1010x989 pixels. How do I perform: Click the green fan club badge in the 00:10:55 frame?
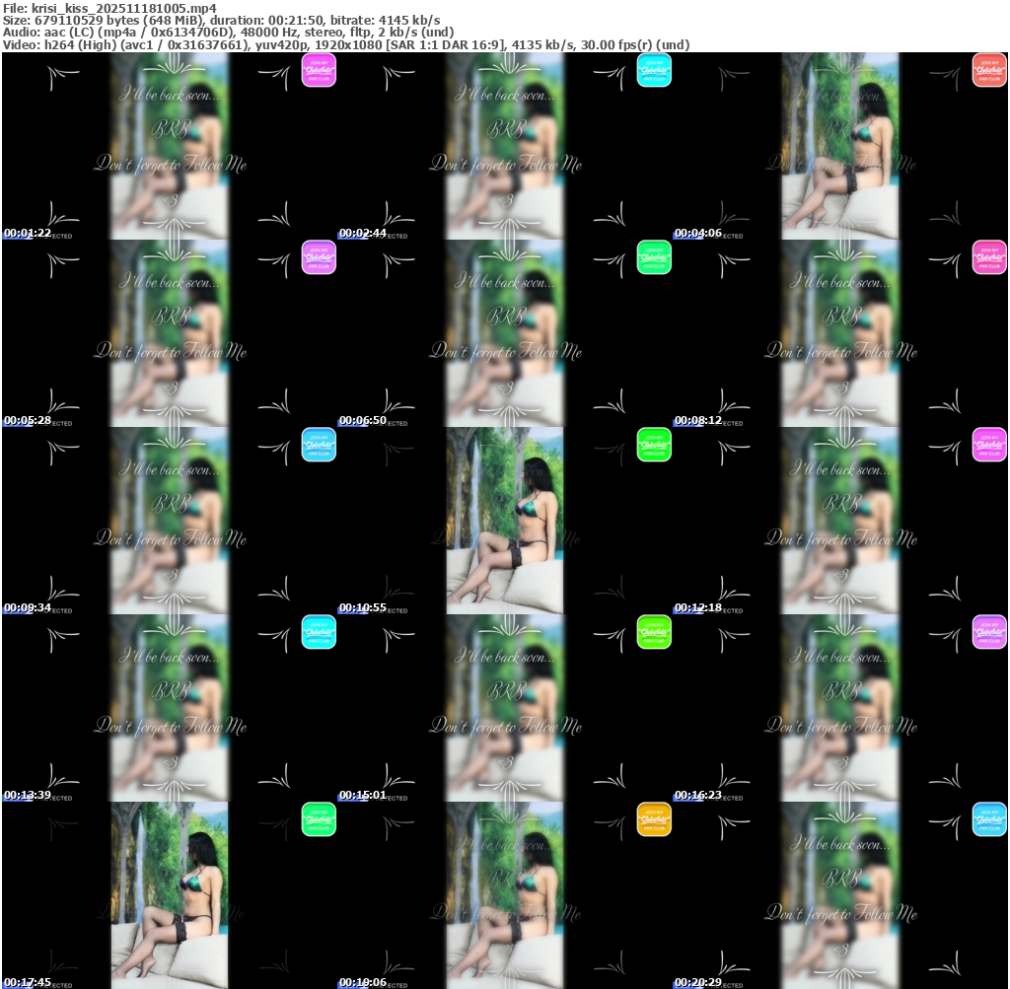click(654, 445)
